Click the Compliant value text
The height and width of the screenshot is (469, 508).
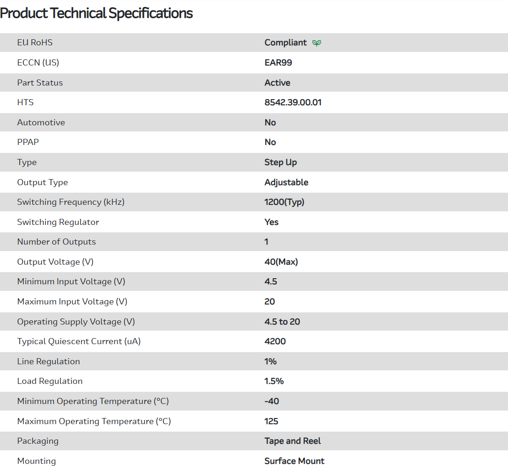tap(286, 43)
